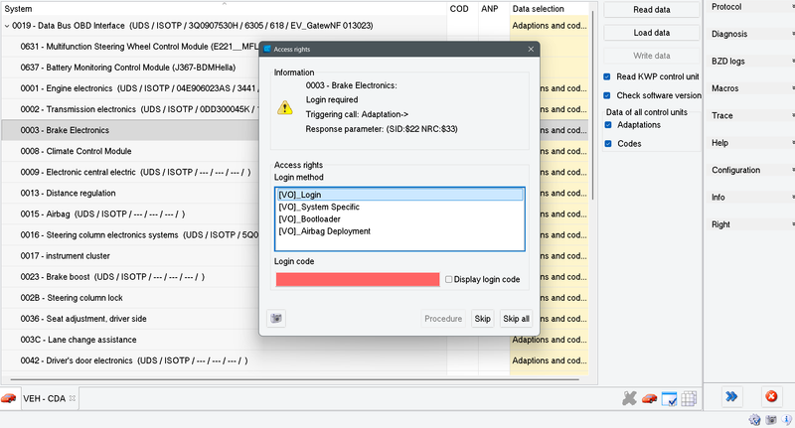Expand the Diagnosis side menu
This screenshot has width=795, height=428.
(749, 34)
